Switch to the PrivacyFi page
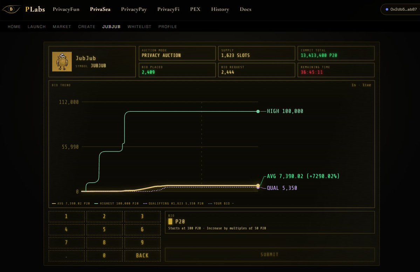Viewport: 420px width, 272px height. (168, 9)
